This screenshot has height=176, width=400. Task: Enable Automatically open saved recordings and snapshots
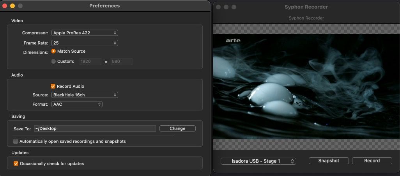coord(16,141)
